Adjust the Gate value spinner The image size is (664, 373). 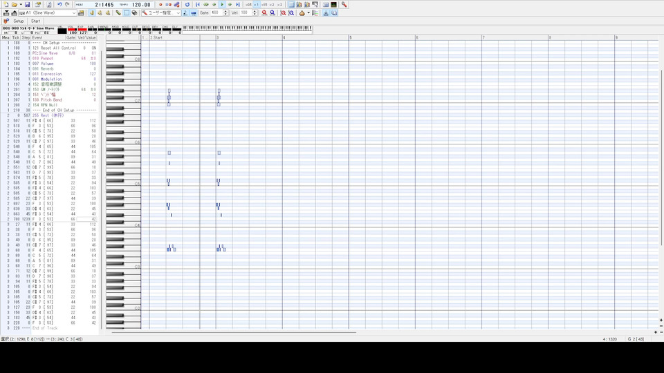pyautogui.click(x=225, y=13)
